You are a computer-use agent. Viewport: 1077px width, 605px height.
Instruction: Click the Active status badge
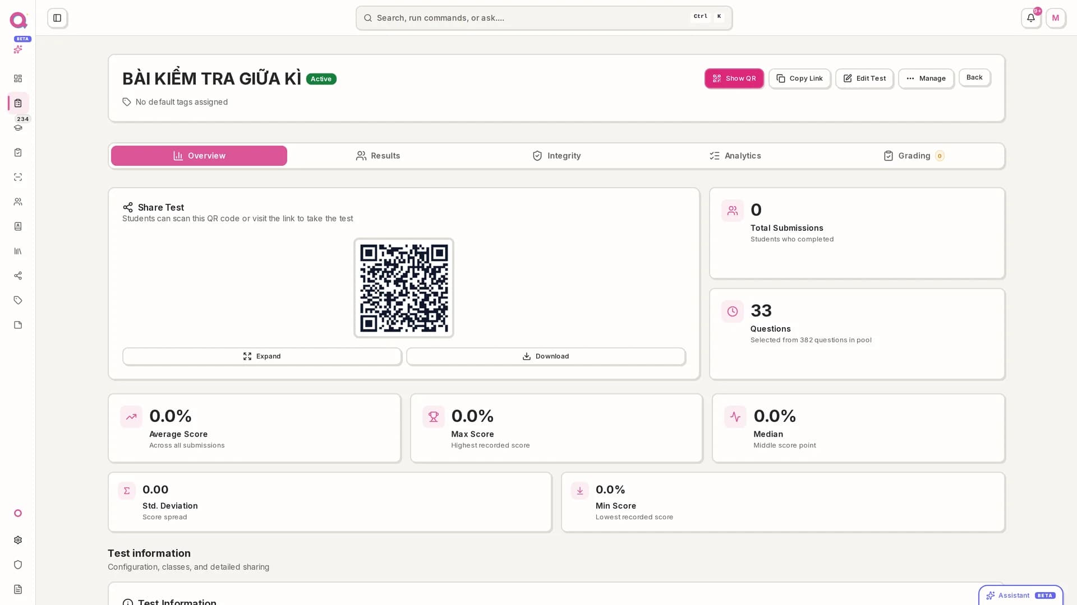[x=321, y=79]
